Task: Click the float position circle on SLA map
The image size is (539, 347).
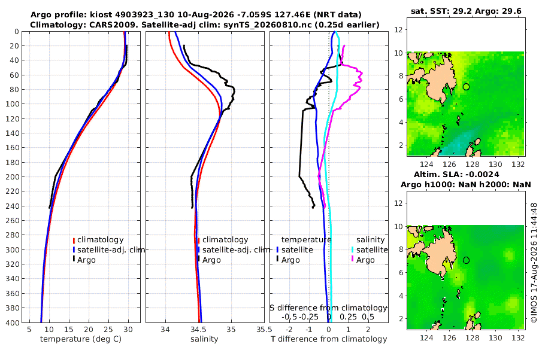Action: (x=466, y=260)
